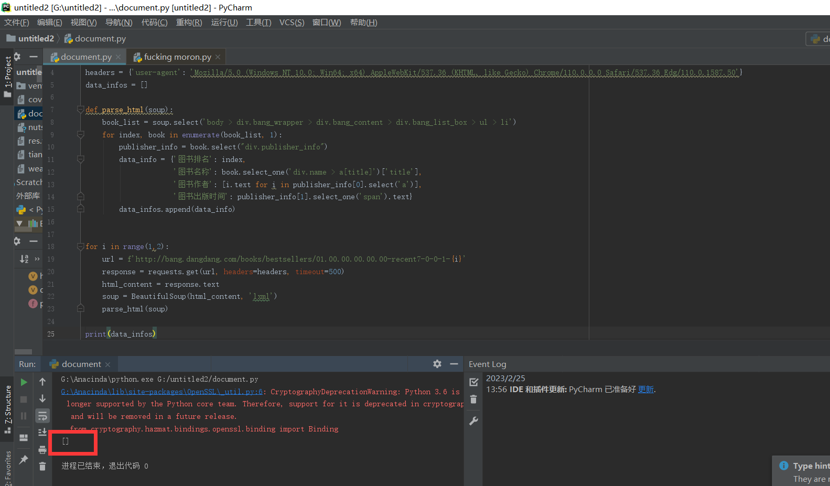Open the 帮助(H) menu
This screenshot has width=830, height=486.
pyautogui.click(x=364, y=23)
